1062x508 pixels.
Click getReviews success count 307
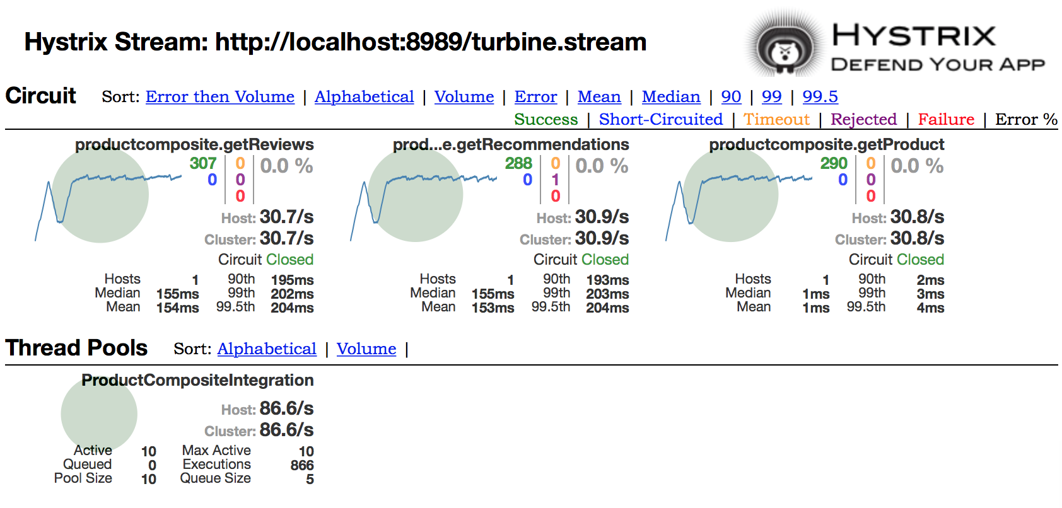(x=203, y=163)
